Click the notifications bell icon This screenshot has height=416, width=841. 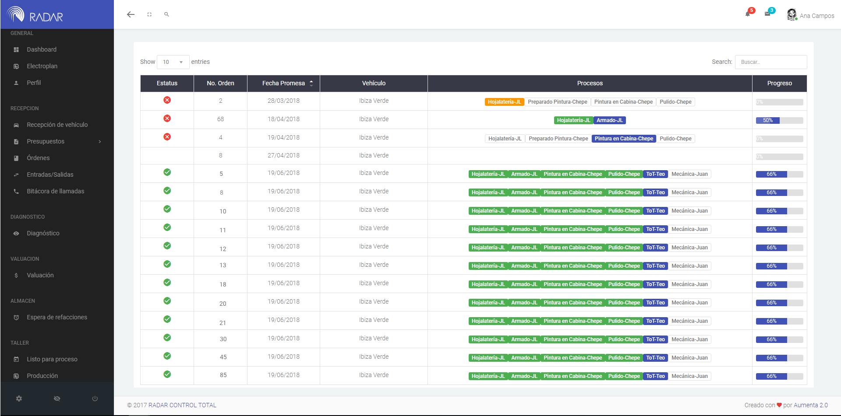tap(748, 14)
